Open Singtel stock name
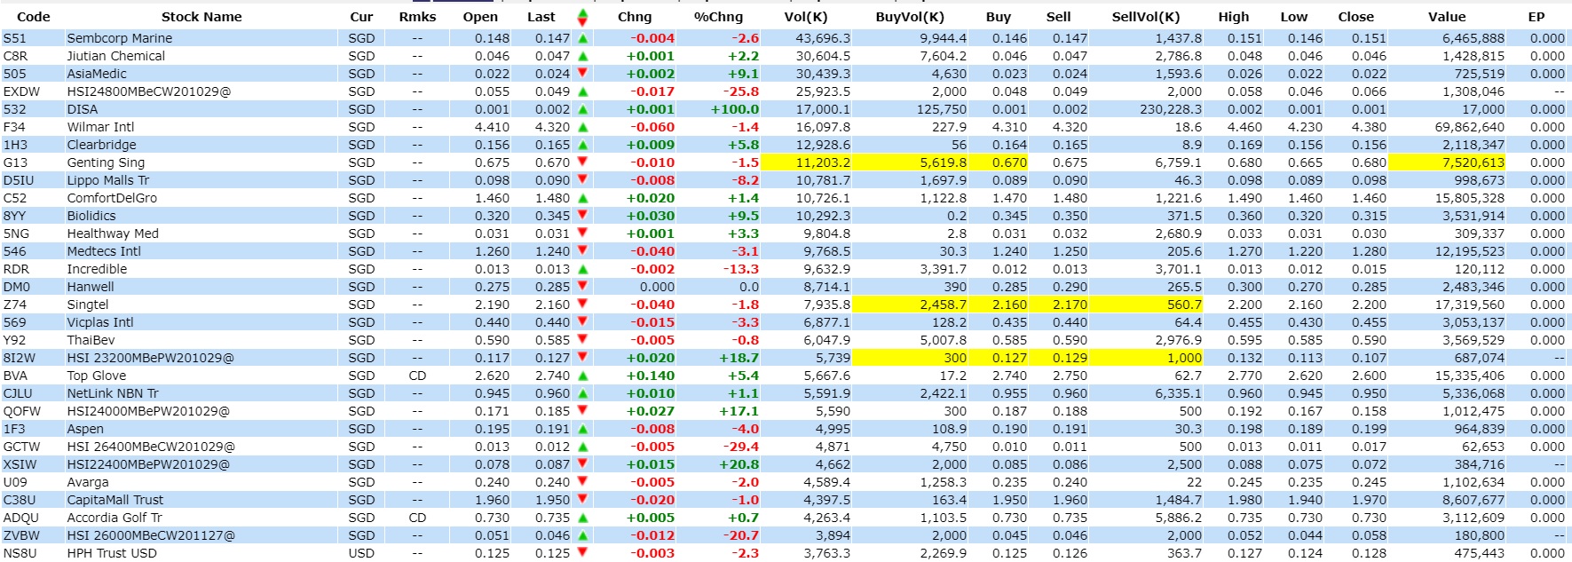Image resolution: width=1572 pixels, height=562 pixels. (x=88, y=305)
